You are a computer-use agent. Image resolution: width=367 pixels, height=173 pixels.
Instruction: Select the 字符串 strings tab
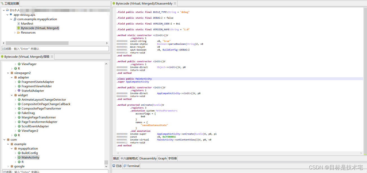point(172,159)
